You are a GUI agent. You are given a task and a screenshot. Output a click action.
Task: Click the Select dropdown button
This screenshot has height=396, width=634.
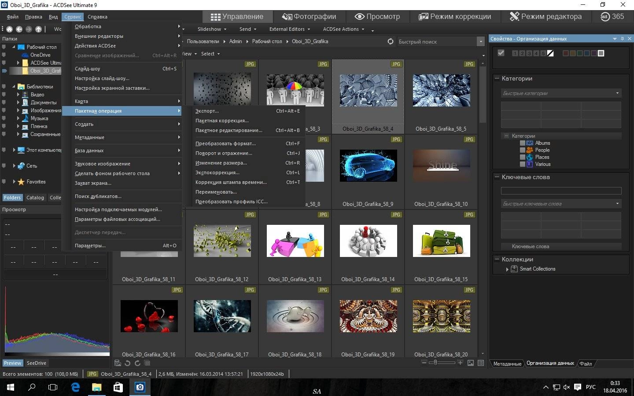pyautogui.click(x=210, y=54)
